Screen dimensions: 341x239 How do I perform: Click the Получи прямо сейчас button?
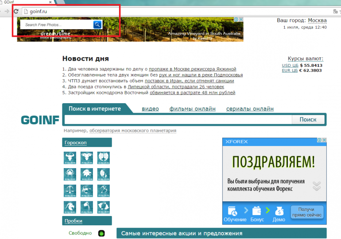pos(307,212)
